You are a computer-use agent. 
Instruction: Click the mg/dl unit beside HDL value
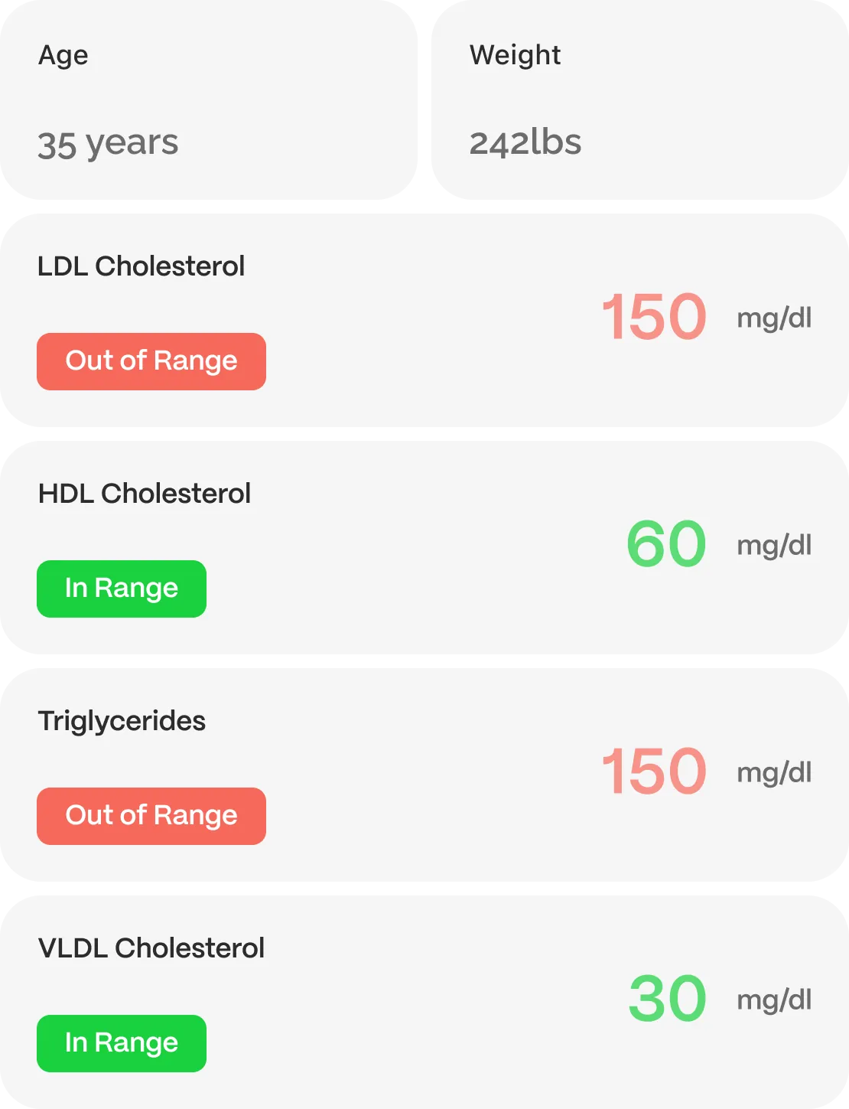[774, 545]
